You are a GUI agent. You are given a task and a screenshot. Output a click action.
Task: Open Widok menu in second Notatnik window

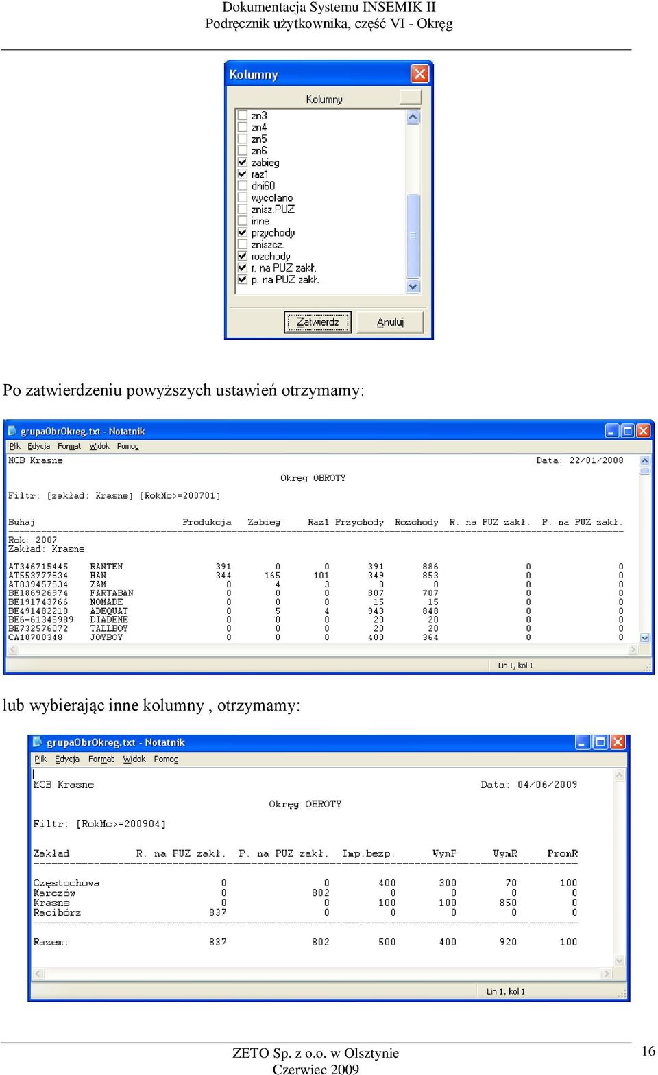pyautogui.click(x=134, y=759)
